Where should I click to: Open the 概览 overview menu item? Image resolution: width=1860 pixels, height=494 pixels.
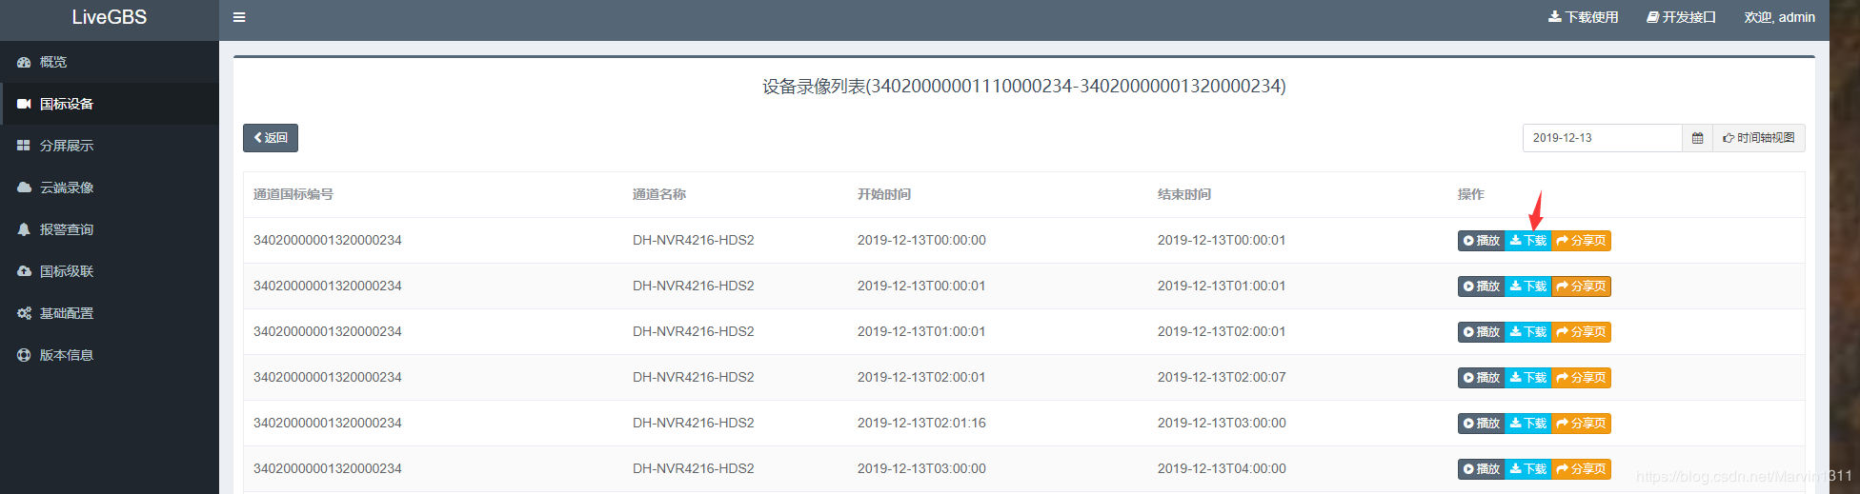[x=110, y=62]
